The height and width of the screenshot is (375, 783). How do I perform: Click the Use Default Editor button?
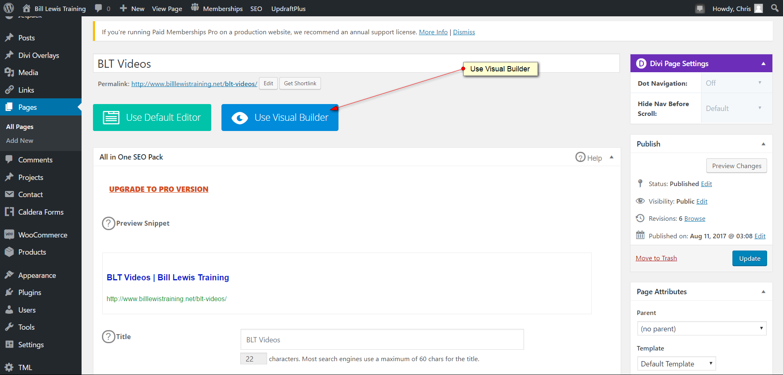[x=152, y=118]
